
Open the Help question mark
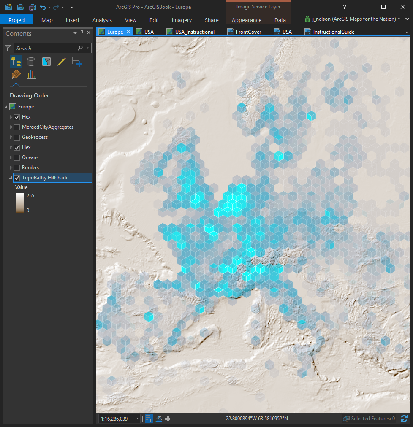345,7
